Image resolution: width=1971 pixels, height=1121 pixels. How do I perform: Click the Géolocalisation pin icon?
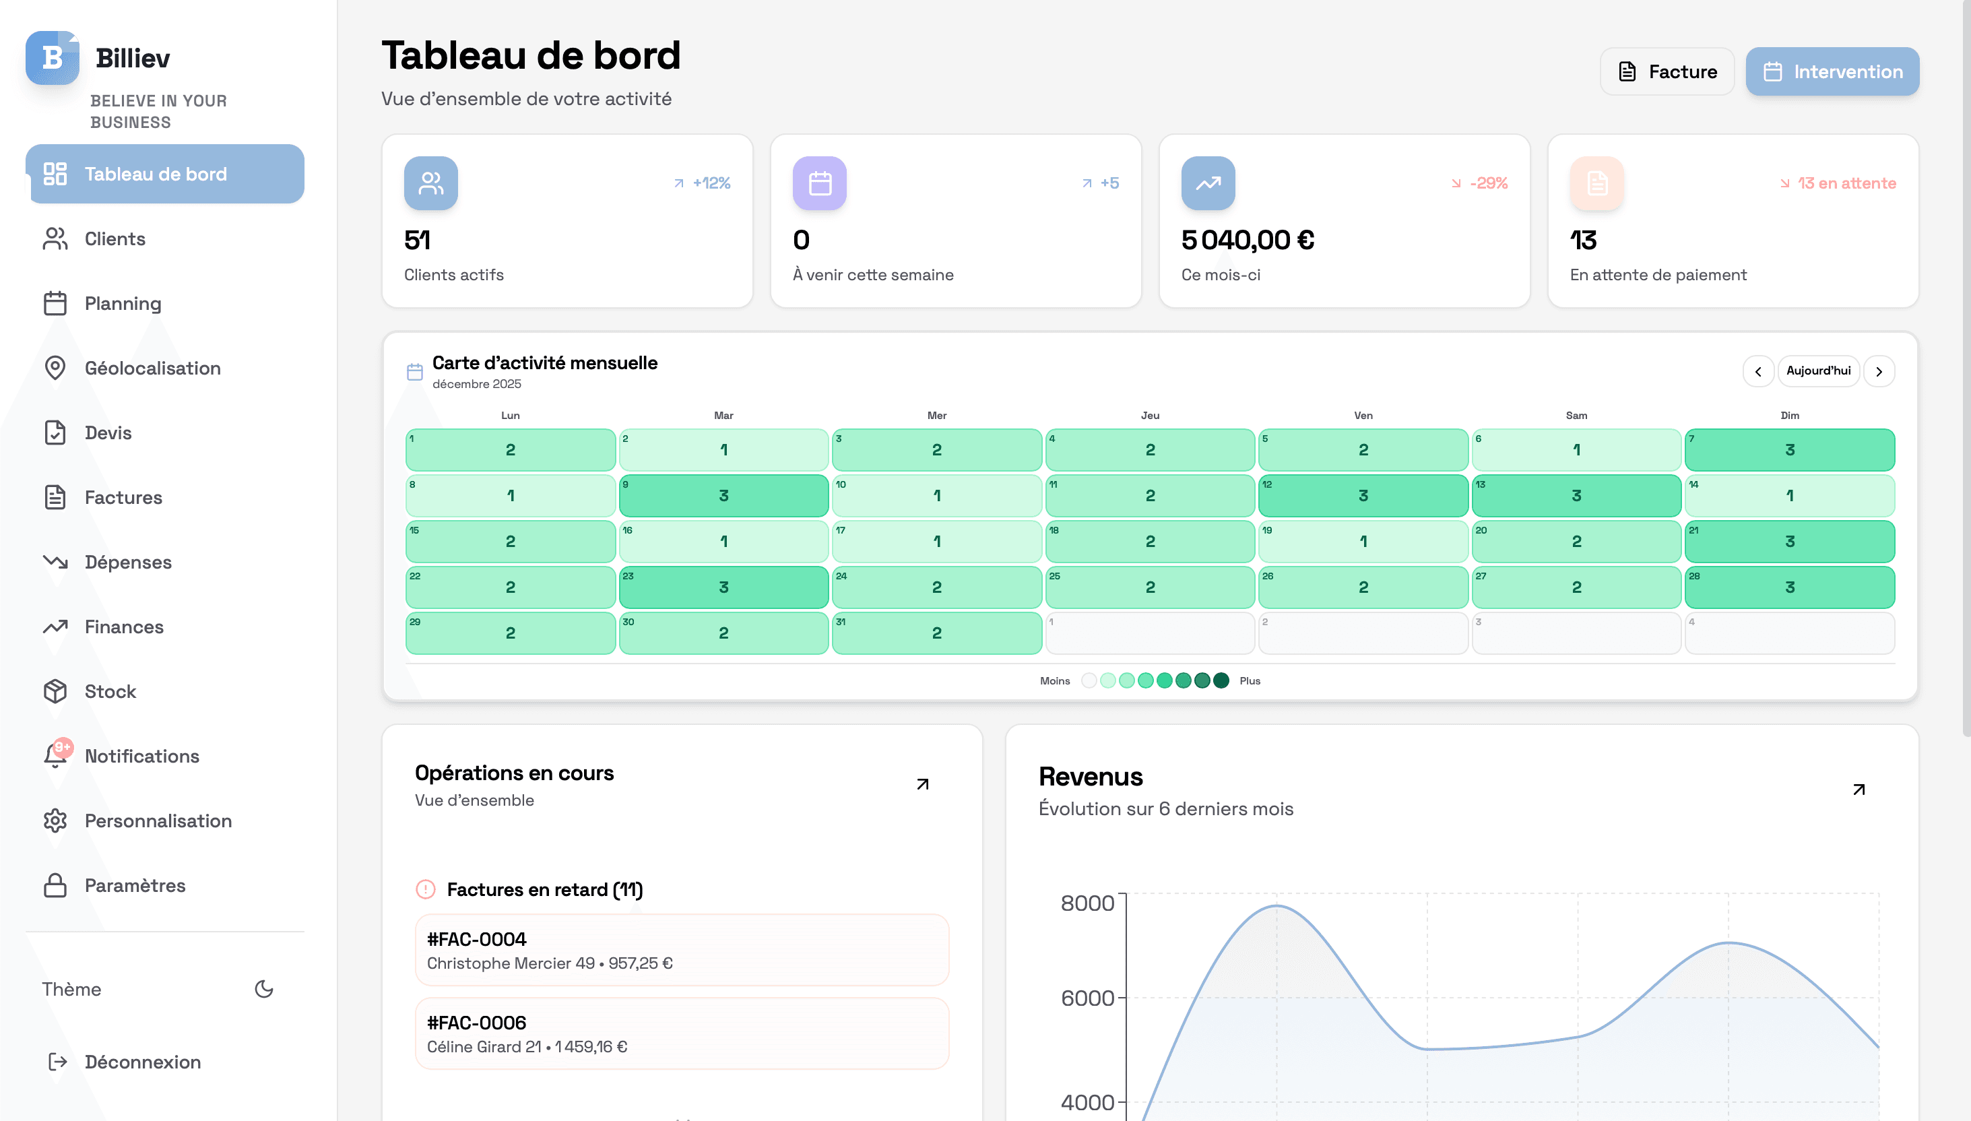tap(55, 368)
